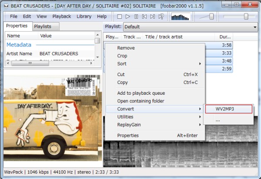
Task: Click the spectrum visualizer in toolbar
Action: point(181,17)
